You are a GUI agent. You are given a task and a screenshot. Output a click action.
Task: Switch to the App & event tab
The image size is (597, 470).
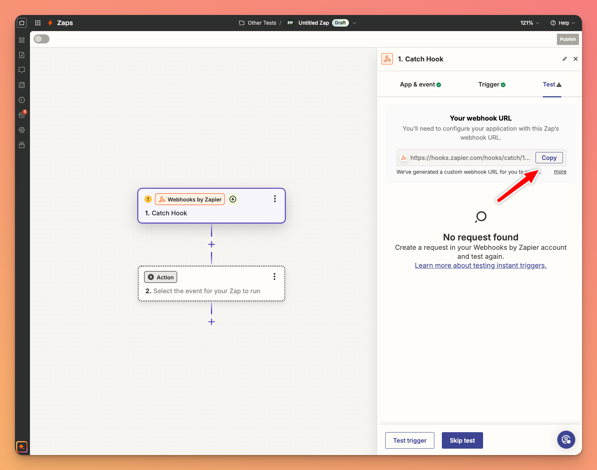(x=420, y=85)
